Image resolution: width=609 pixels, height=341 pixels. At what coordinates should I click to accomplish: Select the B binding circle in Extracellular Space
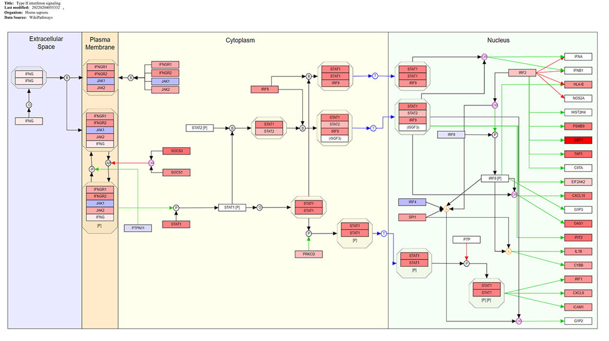[67, 77]
